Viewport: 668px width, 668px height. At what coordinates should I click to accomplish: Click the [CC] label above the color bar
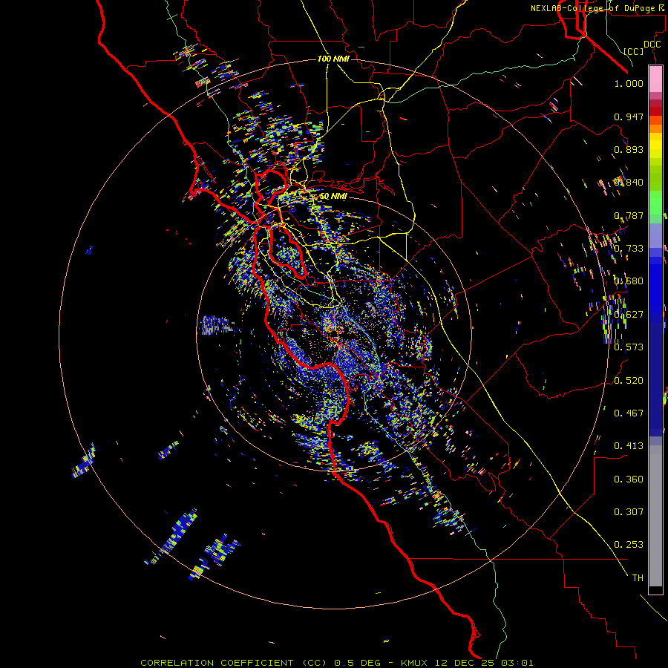click(x=633, y=51)
